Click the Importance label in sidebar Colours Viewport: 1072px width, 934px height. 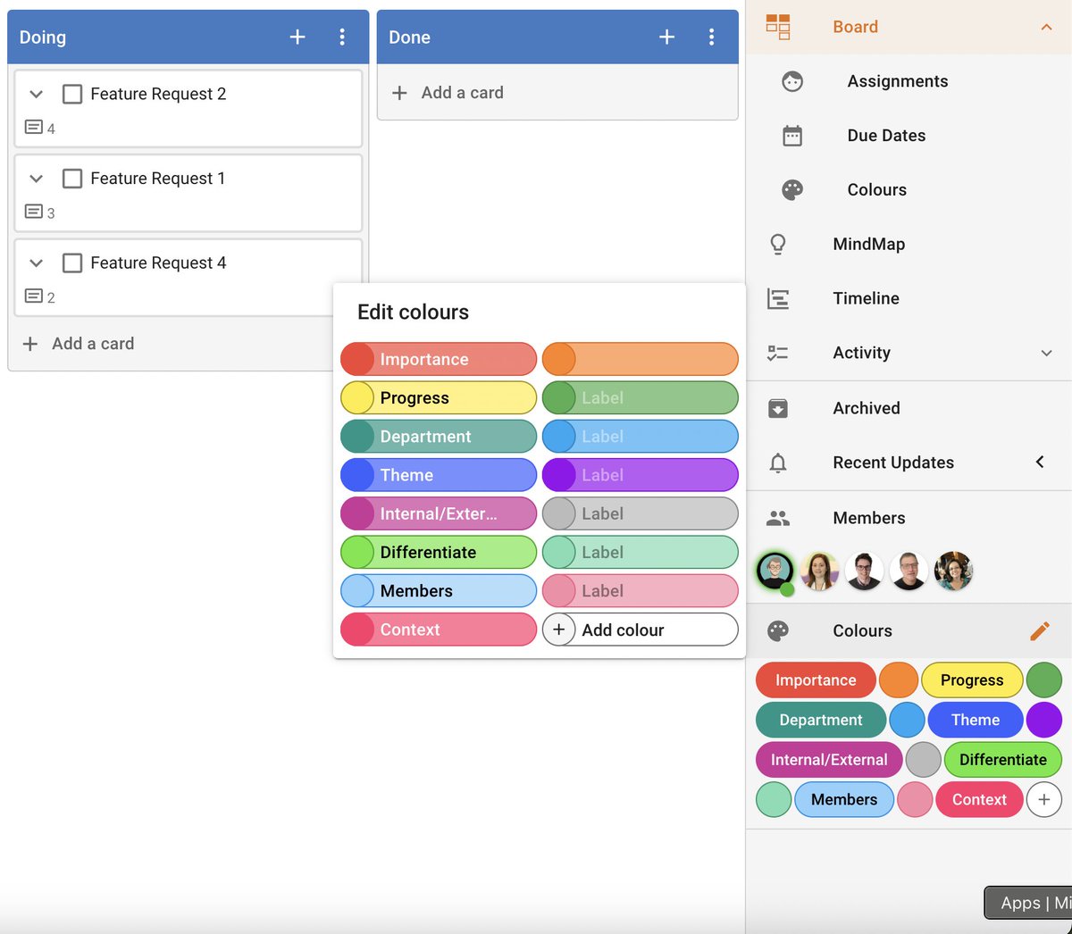coord(816,680)
